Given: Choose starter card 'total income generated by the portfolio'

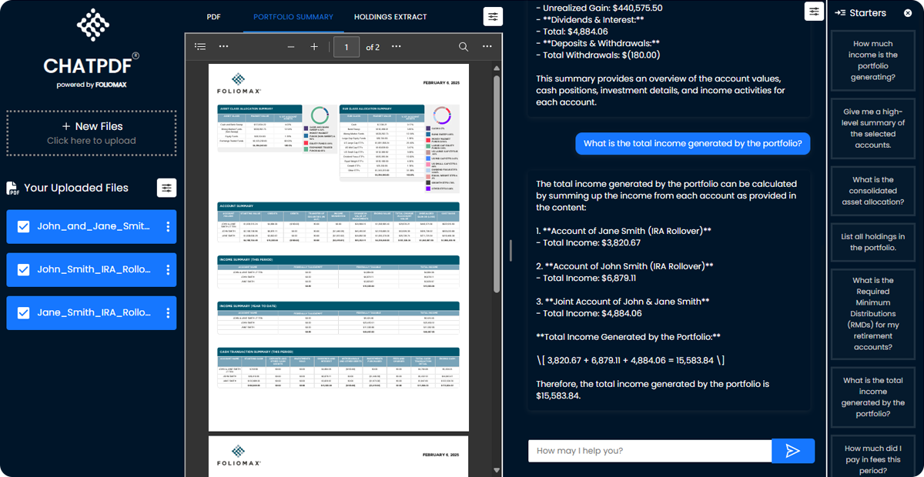Looking at the screenshot, I should click(x=873, y=397).
